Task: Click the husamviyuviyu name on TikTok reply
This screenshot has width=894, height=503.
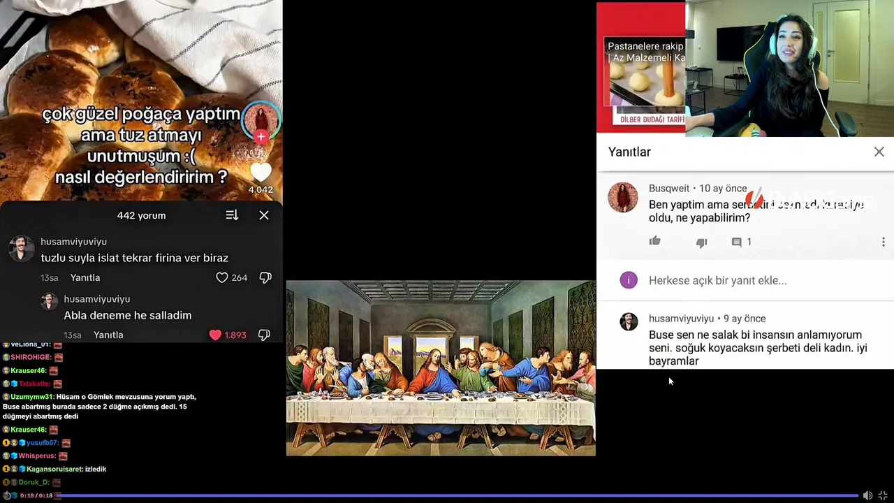Action: pyautogui.click(x=96, y=299)
